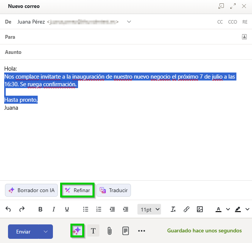Click the Undo arrow icon

coord(8,209)
